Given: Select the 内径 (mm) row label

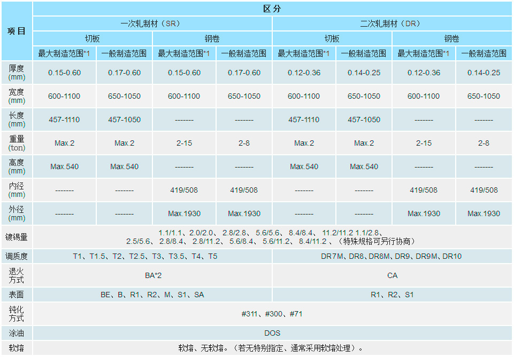Looking at the screenshot, I should point(17,190).
